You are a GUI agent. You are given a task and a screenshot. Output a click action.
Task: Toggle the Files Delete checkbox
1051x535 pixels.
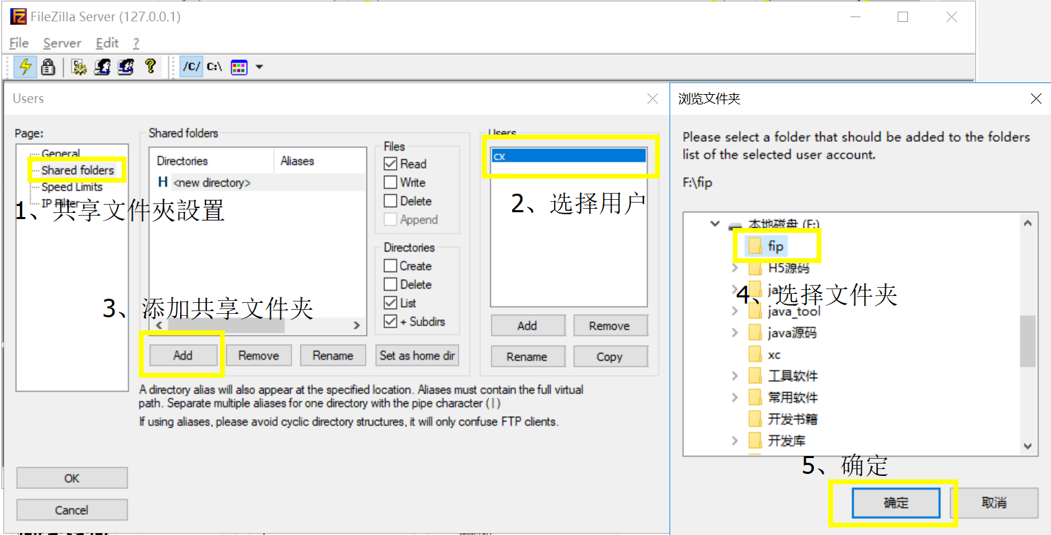(x=390, y=201)
